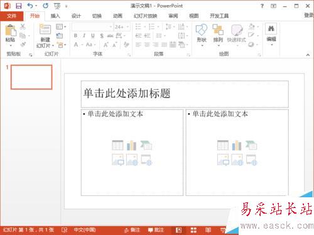Click Comments button in status bar

click(x=156, y=230)
